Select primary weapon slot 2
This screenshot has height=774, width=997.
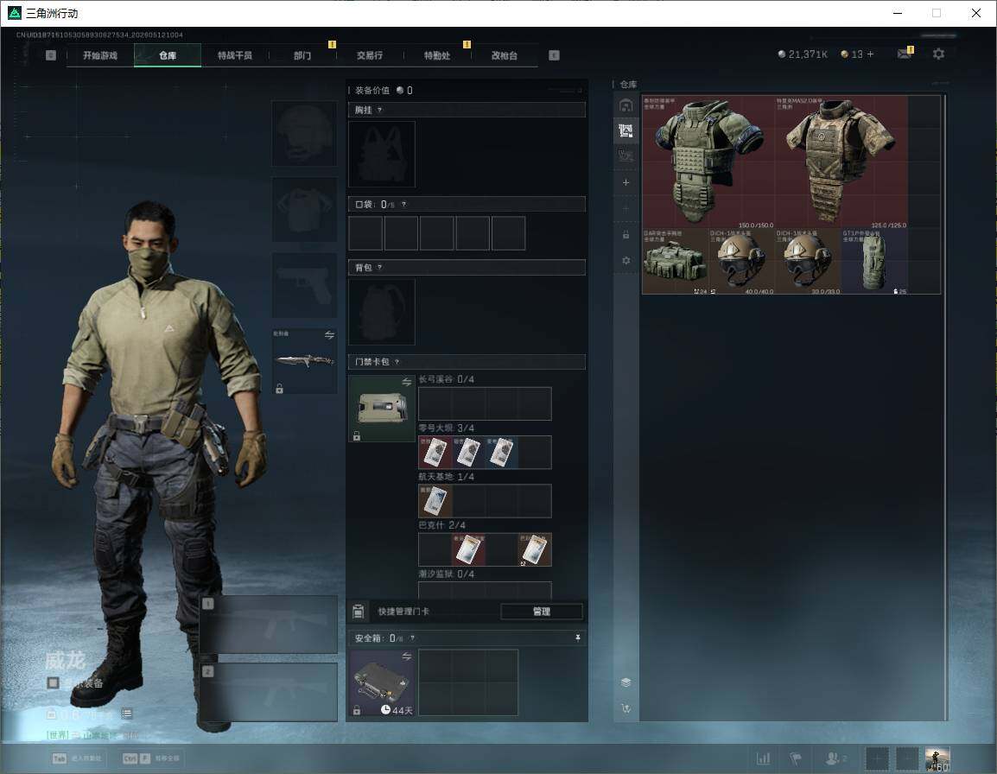[269, 692]
